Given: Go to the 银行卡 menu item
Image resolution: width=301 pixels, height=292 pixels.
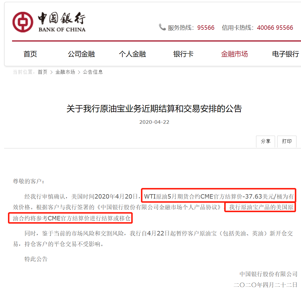Looking at the screenshot, I should pos(183,54).
